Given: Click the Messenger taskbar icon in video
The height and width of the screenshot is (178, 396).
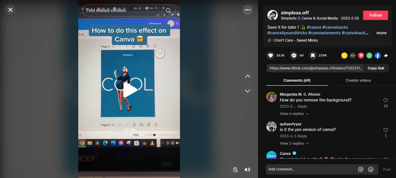Looking at the screenshot, I should tap(121, 143).
